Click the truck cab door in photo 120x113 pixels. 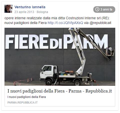48,72
